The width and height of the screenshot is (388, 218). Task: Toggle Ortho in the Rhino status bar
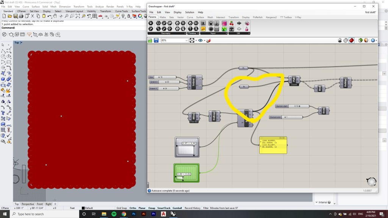pos(132,208)
